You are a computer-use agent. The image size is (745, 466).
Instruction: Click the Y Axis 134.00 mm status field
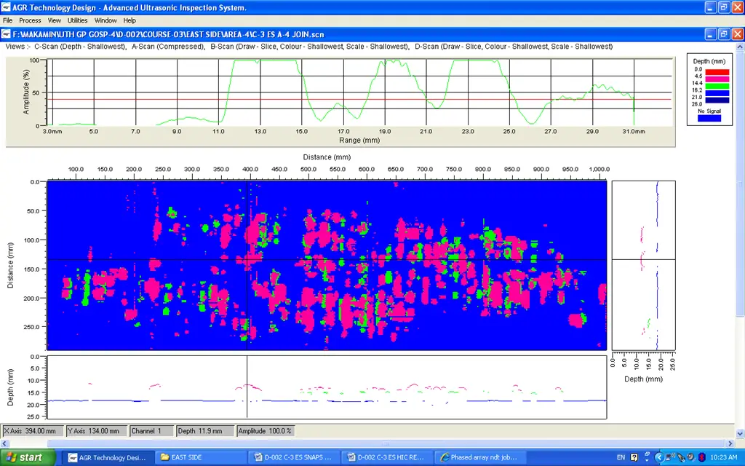click(x=96, y=431)
